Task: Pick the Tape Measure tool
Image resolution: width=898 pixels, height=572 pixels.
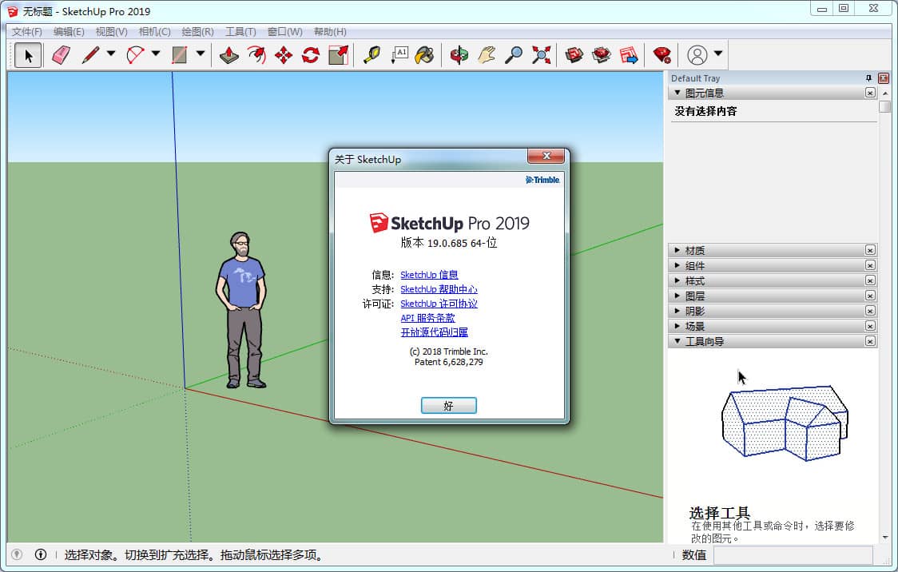Action: pyautogui.click(x=372, y=55)
